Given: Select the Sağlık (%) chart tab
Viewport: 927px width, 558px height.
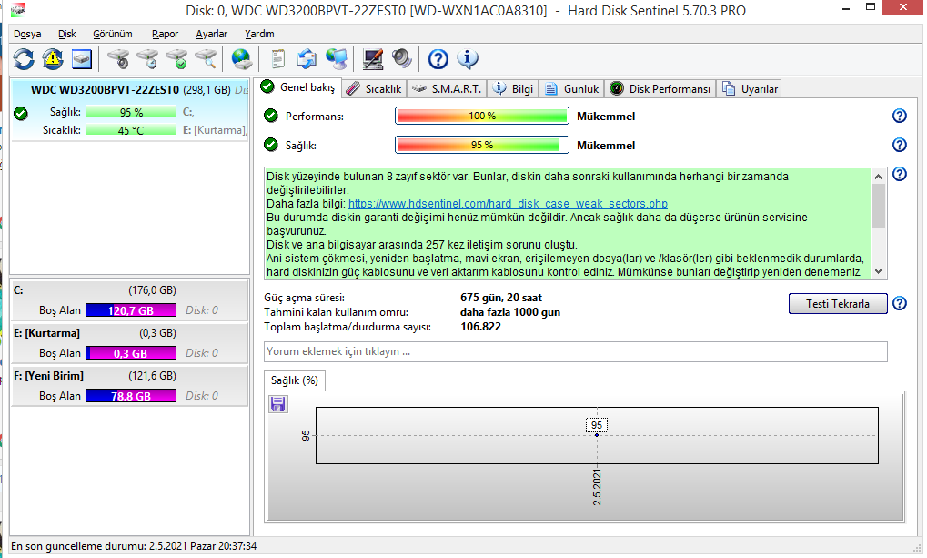Looking at the screenshot, I should point(295,380).
